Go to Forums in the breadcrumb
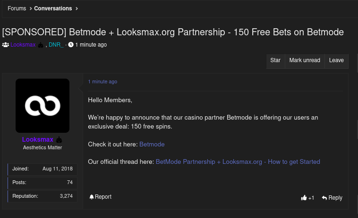This screenshot has width=358, height=218. click(x=17, y=8)
